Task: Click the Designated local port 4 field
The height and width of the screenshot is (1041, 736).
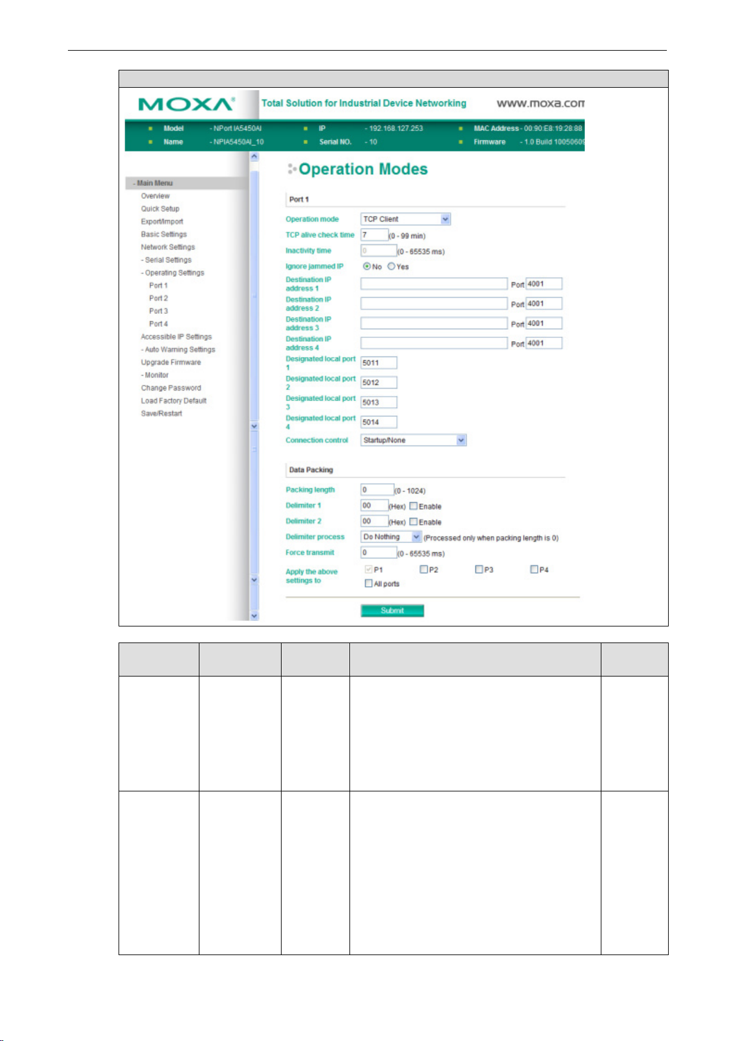Action: 378,423
